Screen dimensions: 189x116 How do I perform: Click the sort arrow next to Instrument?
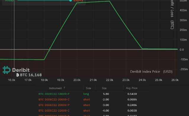[x=64, y=88]
